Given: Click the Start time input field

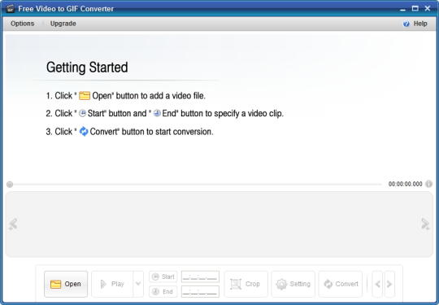Looking at the screenshot, I should [x=200, y=277].
